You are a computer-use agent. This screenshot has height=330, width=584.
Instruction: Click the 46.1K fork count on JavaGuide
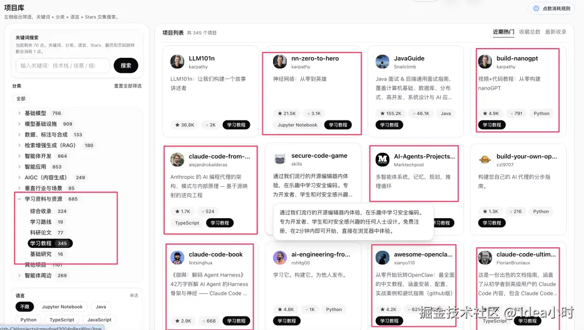pos(421,113)
